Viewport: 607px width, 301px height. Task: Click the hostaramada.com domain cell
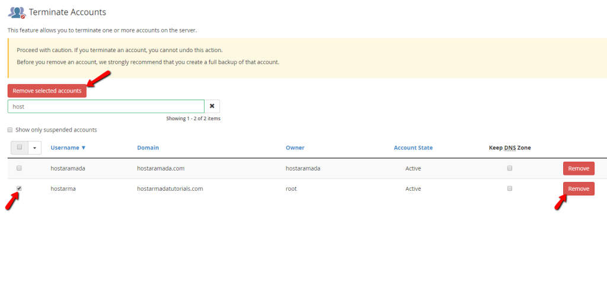162,168
